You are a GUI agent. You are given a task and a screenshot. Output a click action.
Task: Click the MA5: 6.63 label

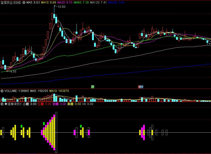coord(33,3)
